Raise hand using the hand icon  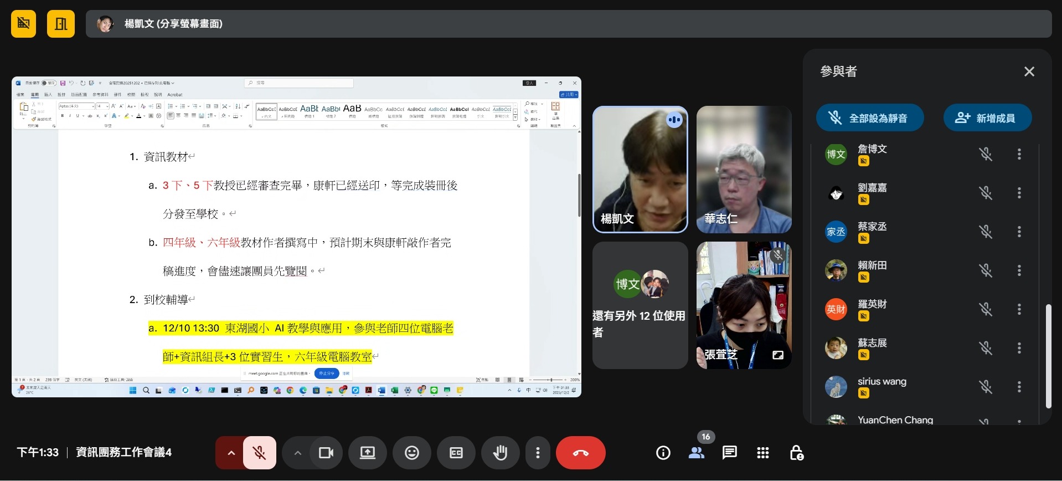click(x=500, y=453)
